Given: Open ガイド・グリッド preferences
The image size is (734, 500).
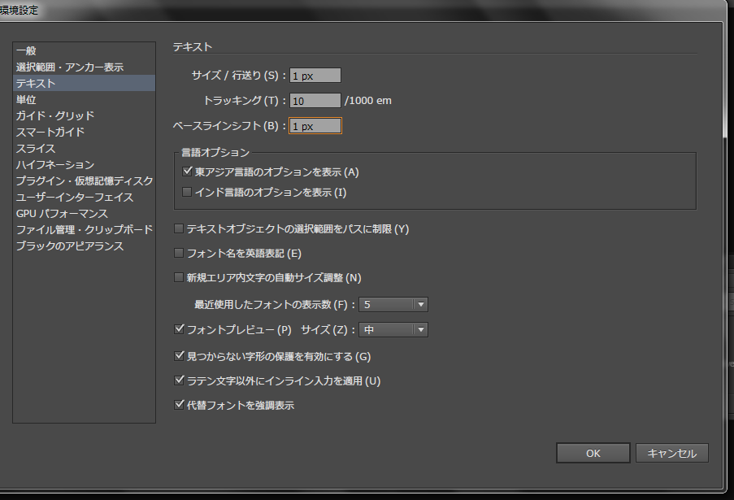Looking at the screenshot, I should [85, 115].
